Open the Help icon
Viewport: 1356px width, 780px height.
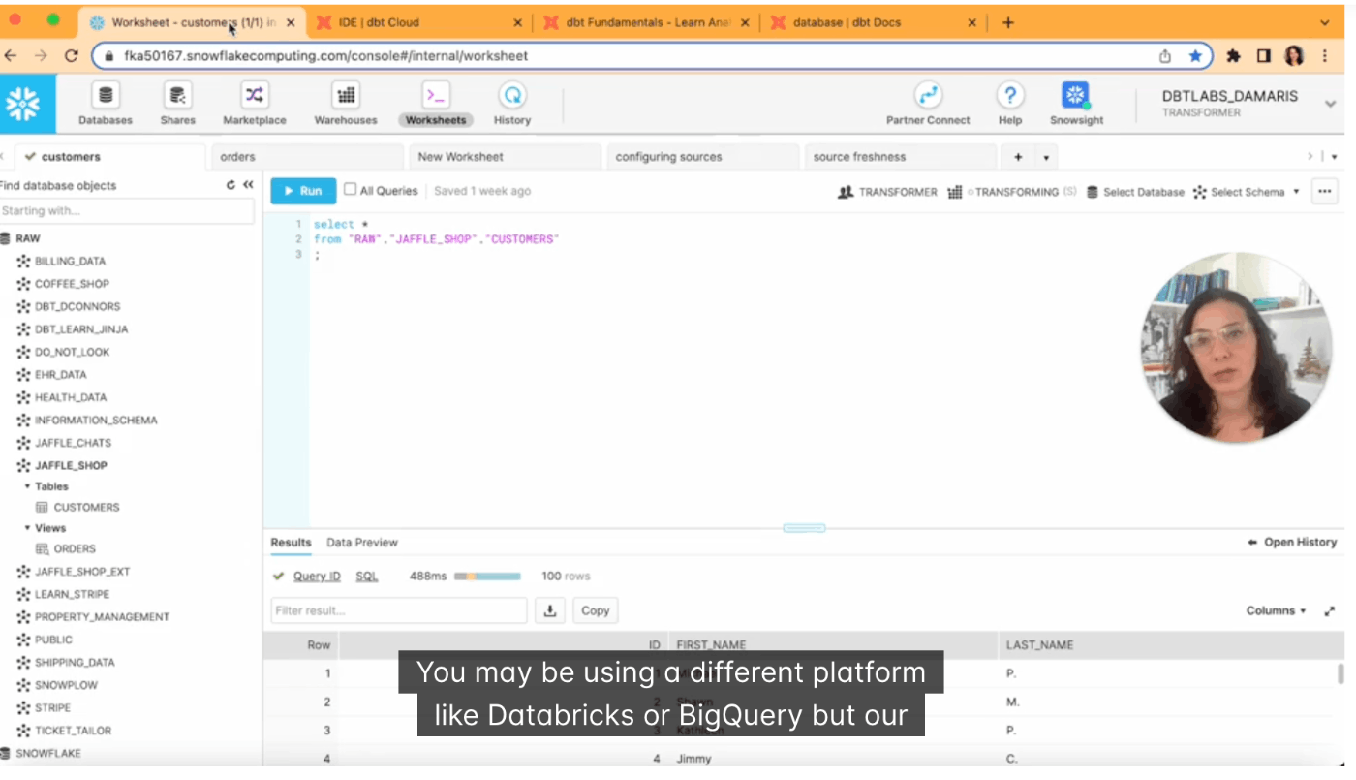coord(1010,95)
